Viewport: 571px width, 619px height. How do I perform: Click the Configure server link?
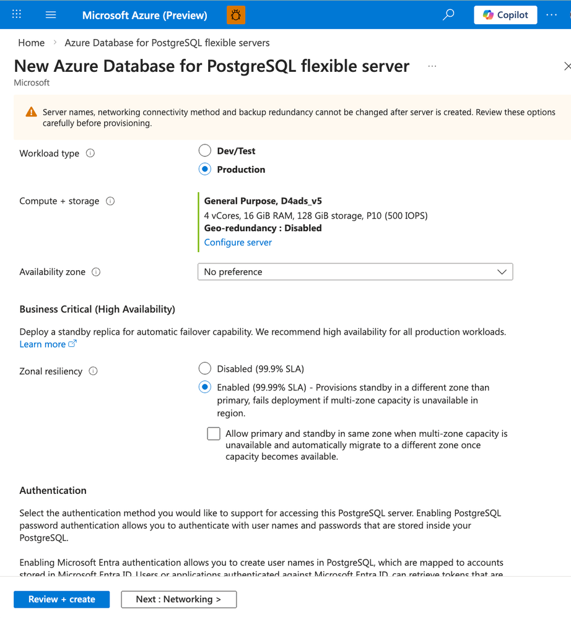(x=238, y=242)
